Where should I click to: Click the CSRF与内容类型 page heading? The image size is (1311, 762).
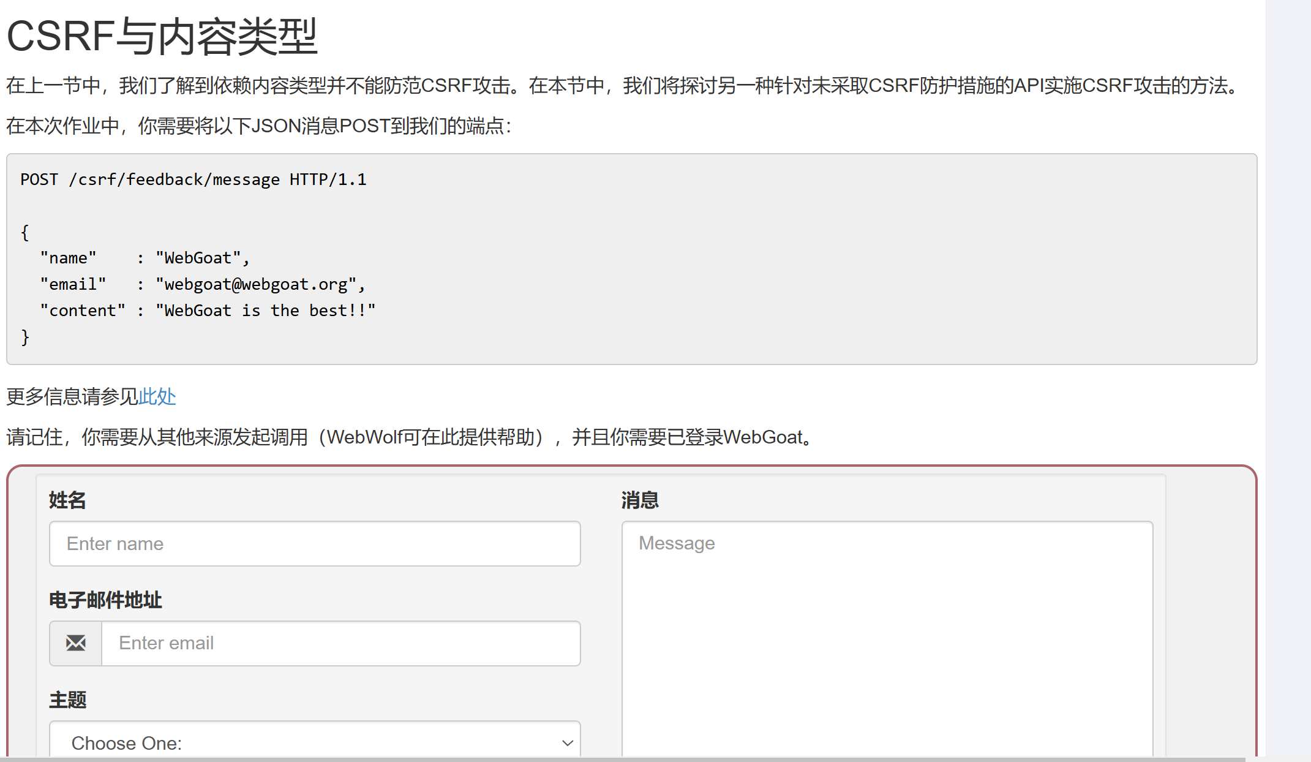pos(162,37)
